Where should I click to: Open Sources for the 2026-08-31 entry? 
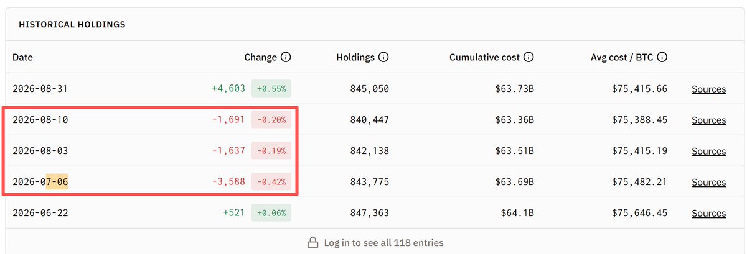click(x=708, y=89)
